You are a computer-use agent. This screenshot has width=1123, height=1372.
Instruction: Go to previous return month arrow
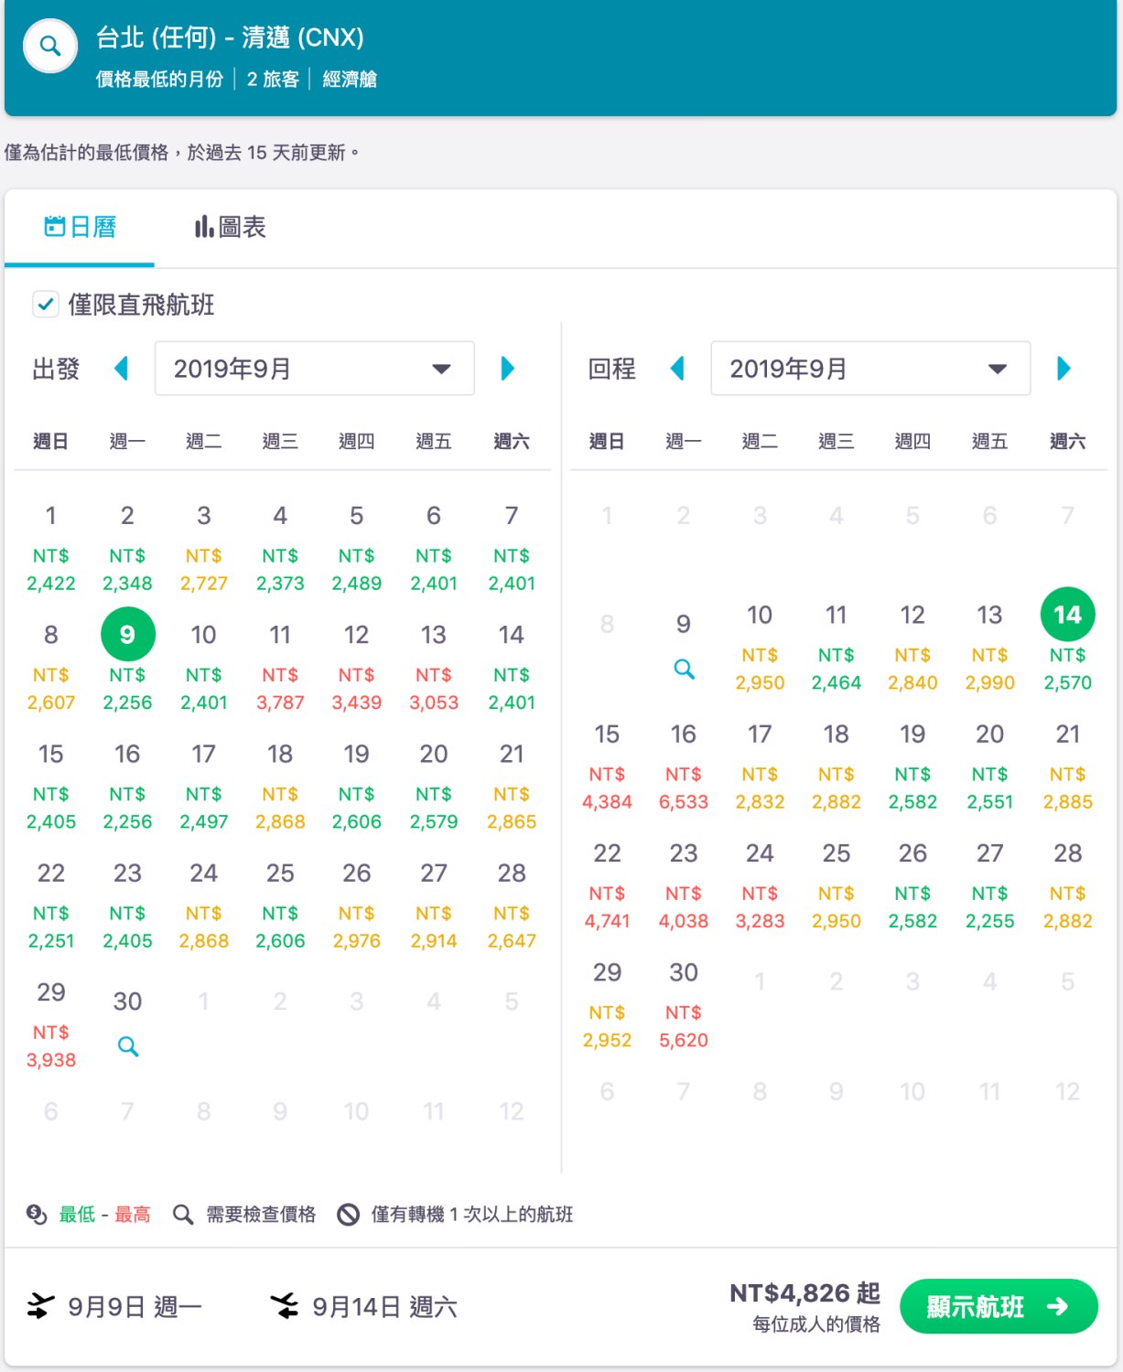click(677, 369)
